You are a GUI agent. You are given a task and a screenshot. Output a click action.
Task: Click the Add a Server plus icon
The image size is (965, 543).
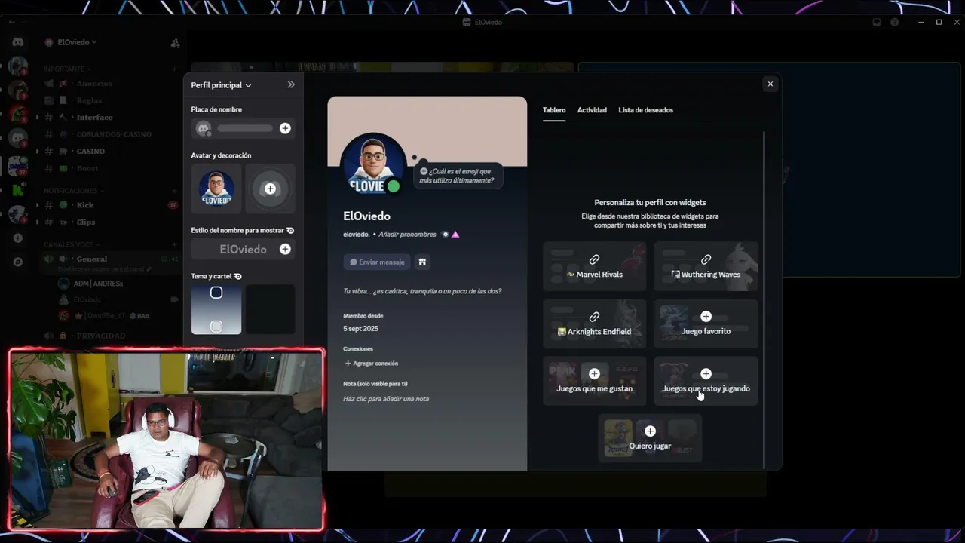pyautogui.click(x=18, y=238)
